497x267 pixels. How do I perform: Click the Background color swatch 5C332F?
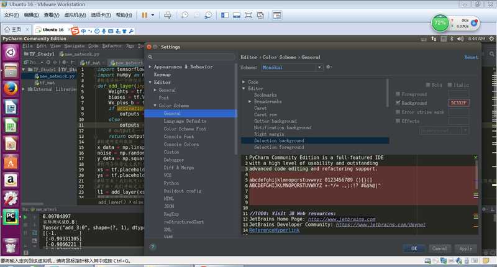(458, 103)
